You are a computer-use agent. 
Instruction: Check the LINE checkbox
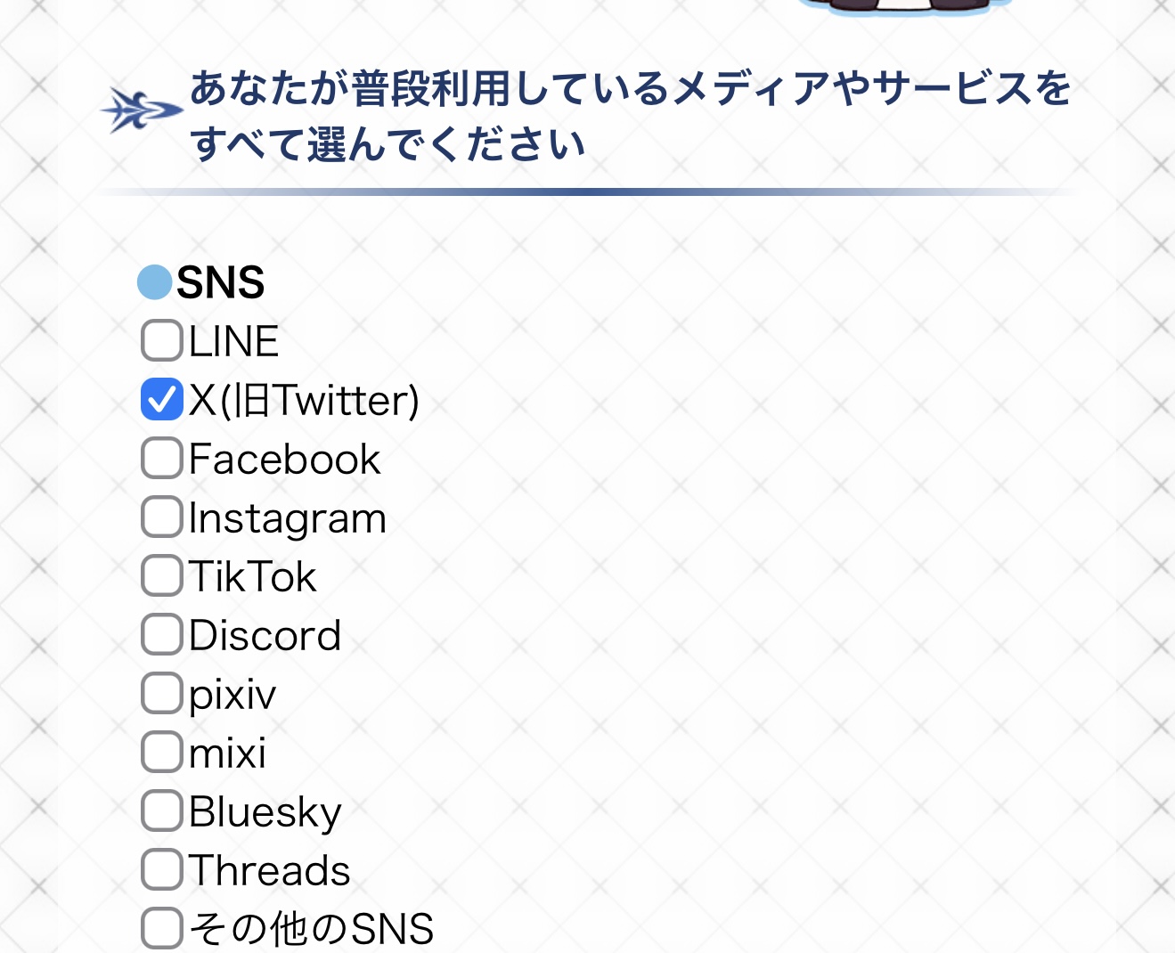point(161,340)
